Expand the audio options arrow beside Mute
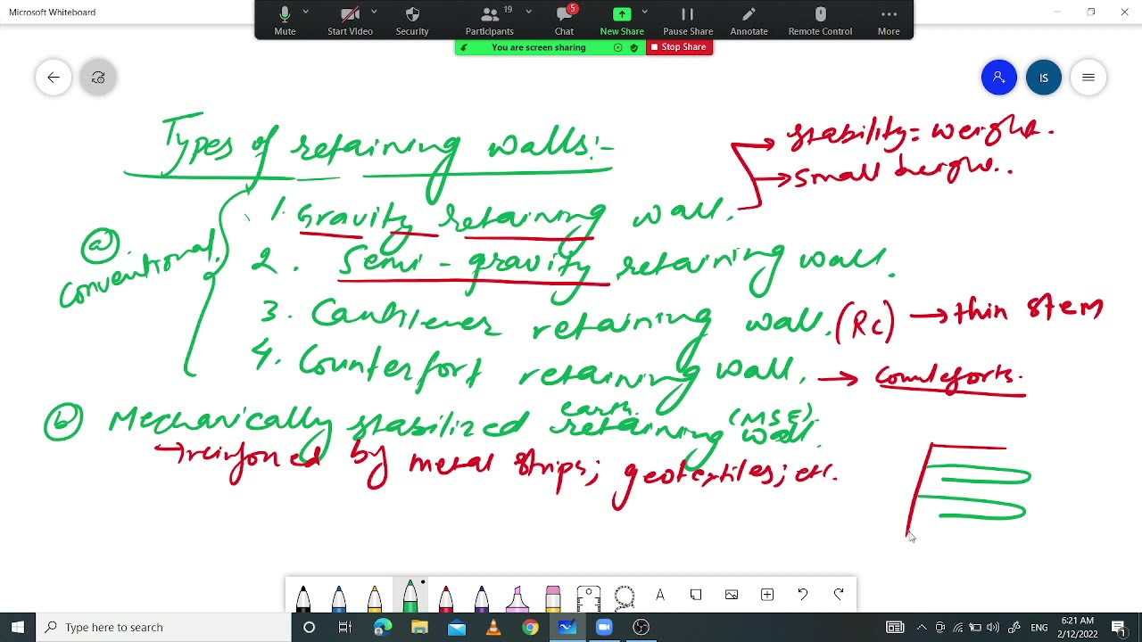 click(x=306, y=12)
